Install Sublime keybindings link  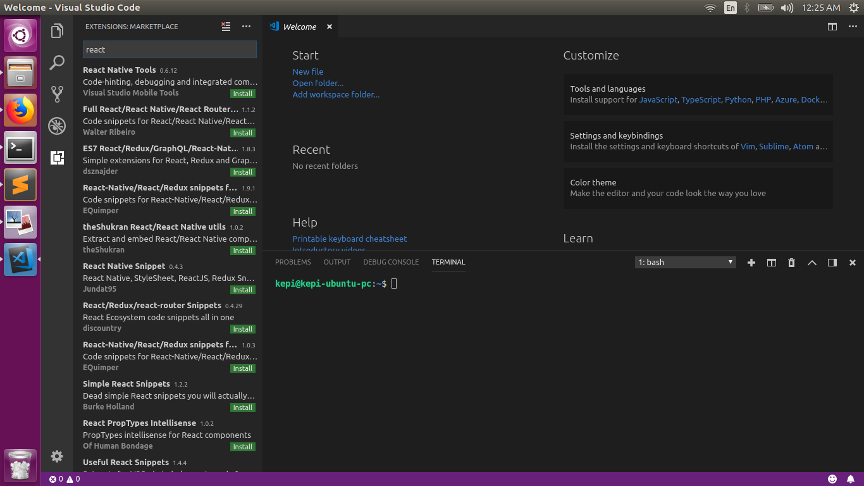click(774, 147)
